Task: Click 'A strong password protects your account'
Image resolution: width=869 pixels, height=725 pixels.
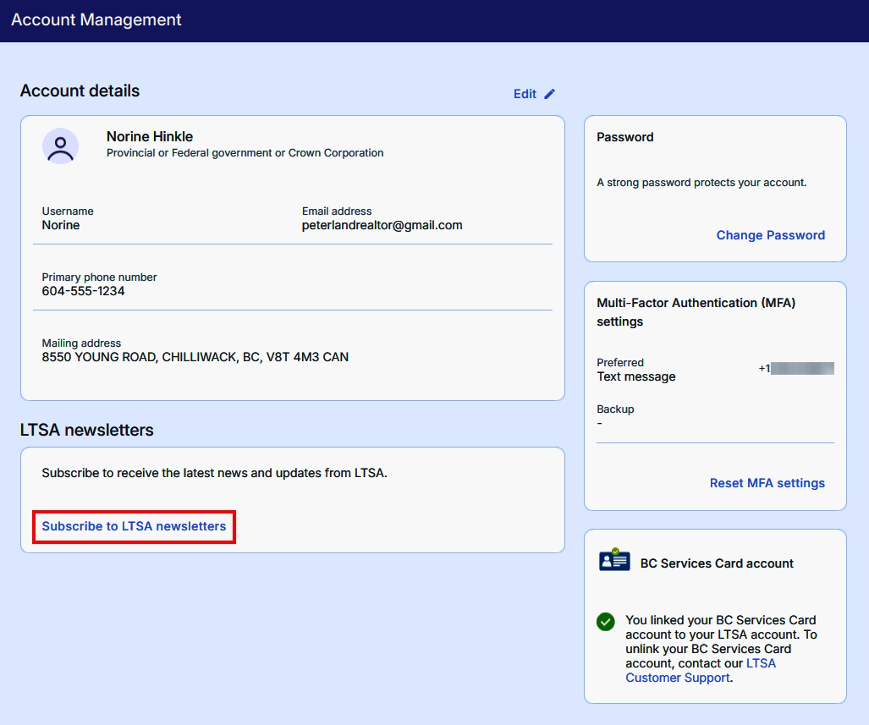Action: tap(701, 183)
